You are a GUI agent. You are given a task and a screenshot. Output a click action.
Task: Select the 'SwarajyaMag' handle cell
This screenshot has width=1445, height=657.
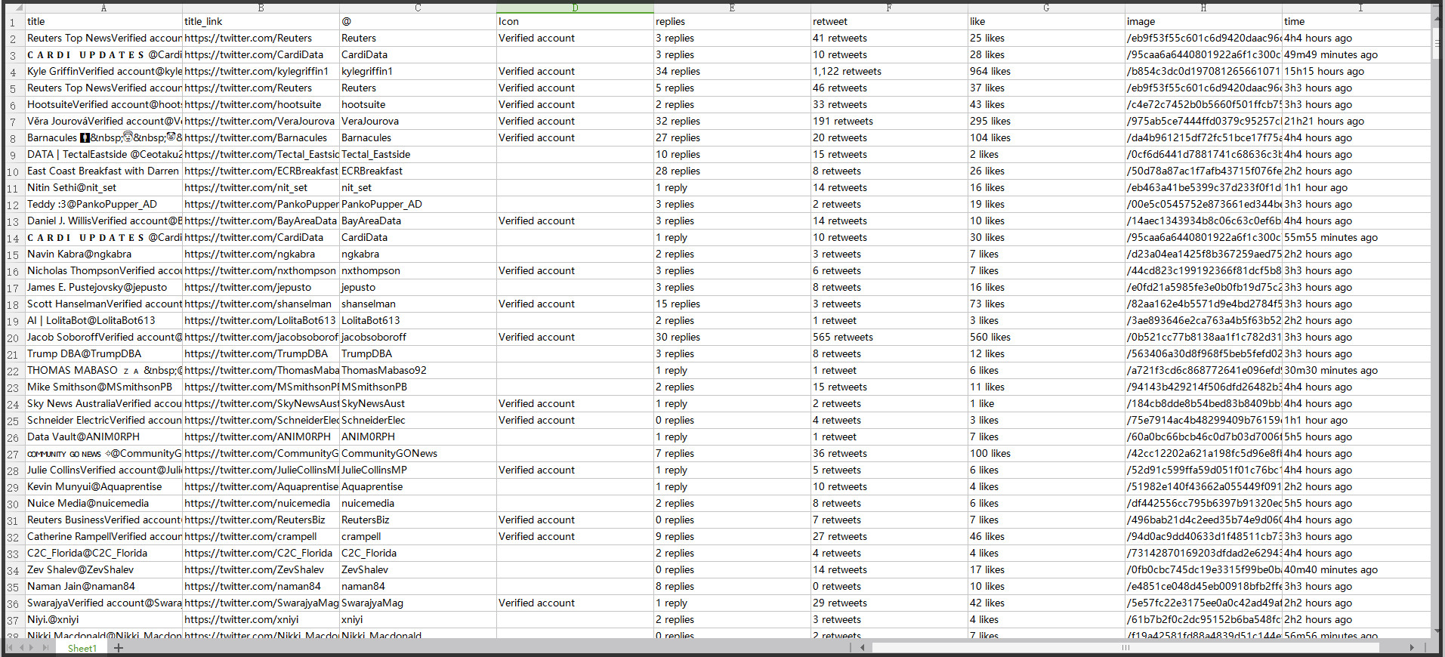click(x=418, y=603)
